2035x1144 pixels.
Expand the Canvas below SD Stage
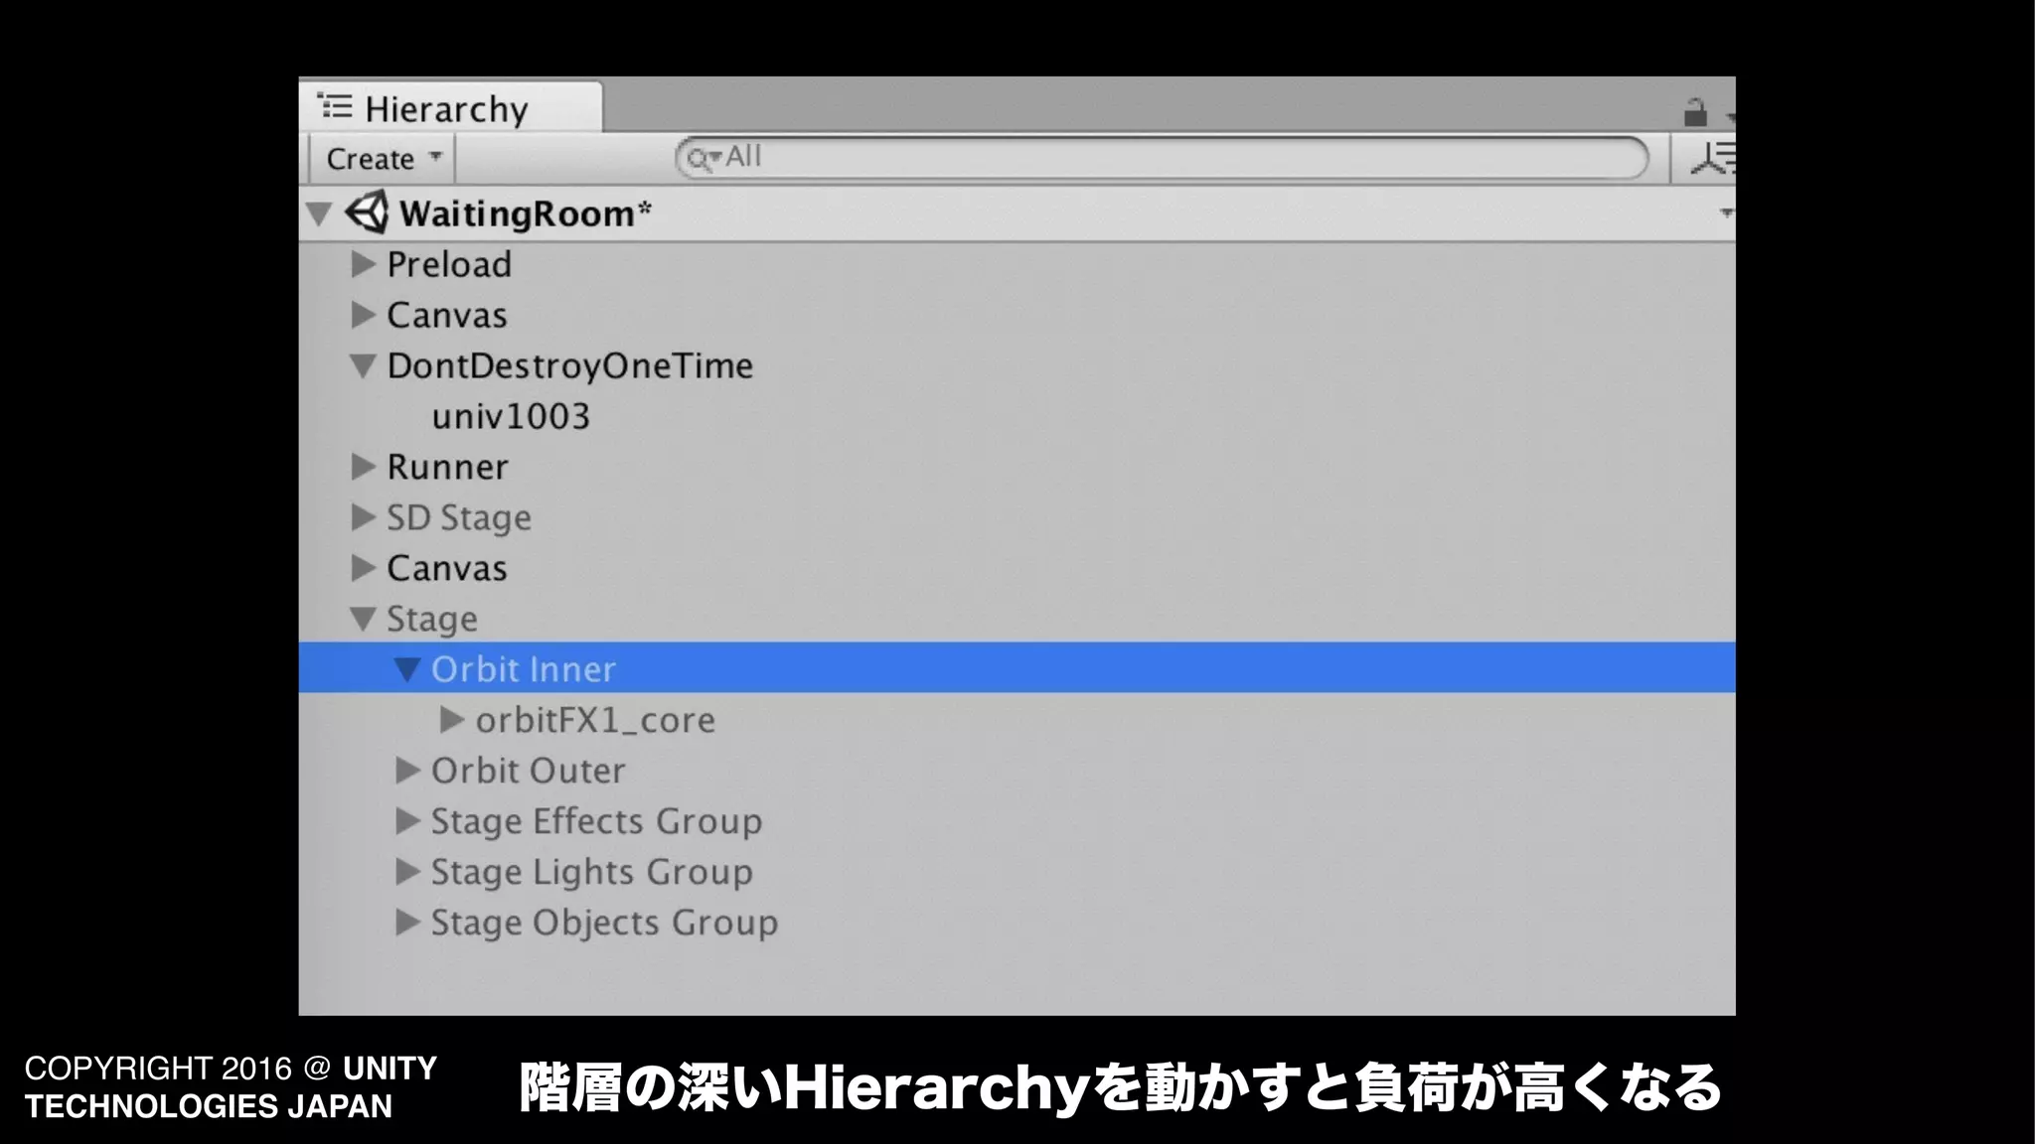click(363, 568)
